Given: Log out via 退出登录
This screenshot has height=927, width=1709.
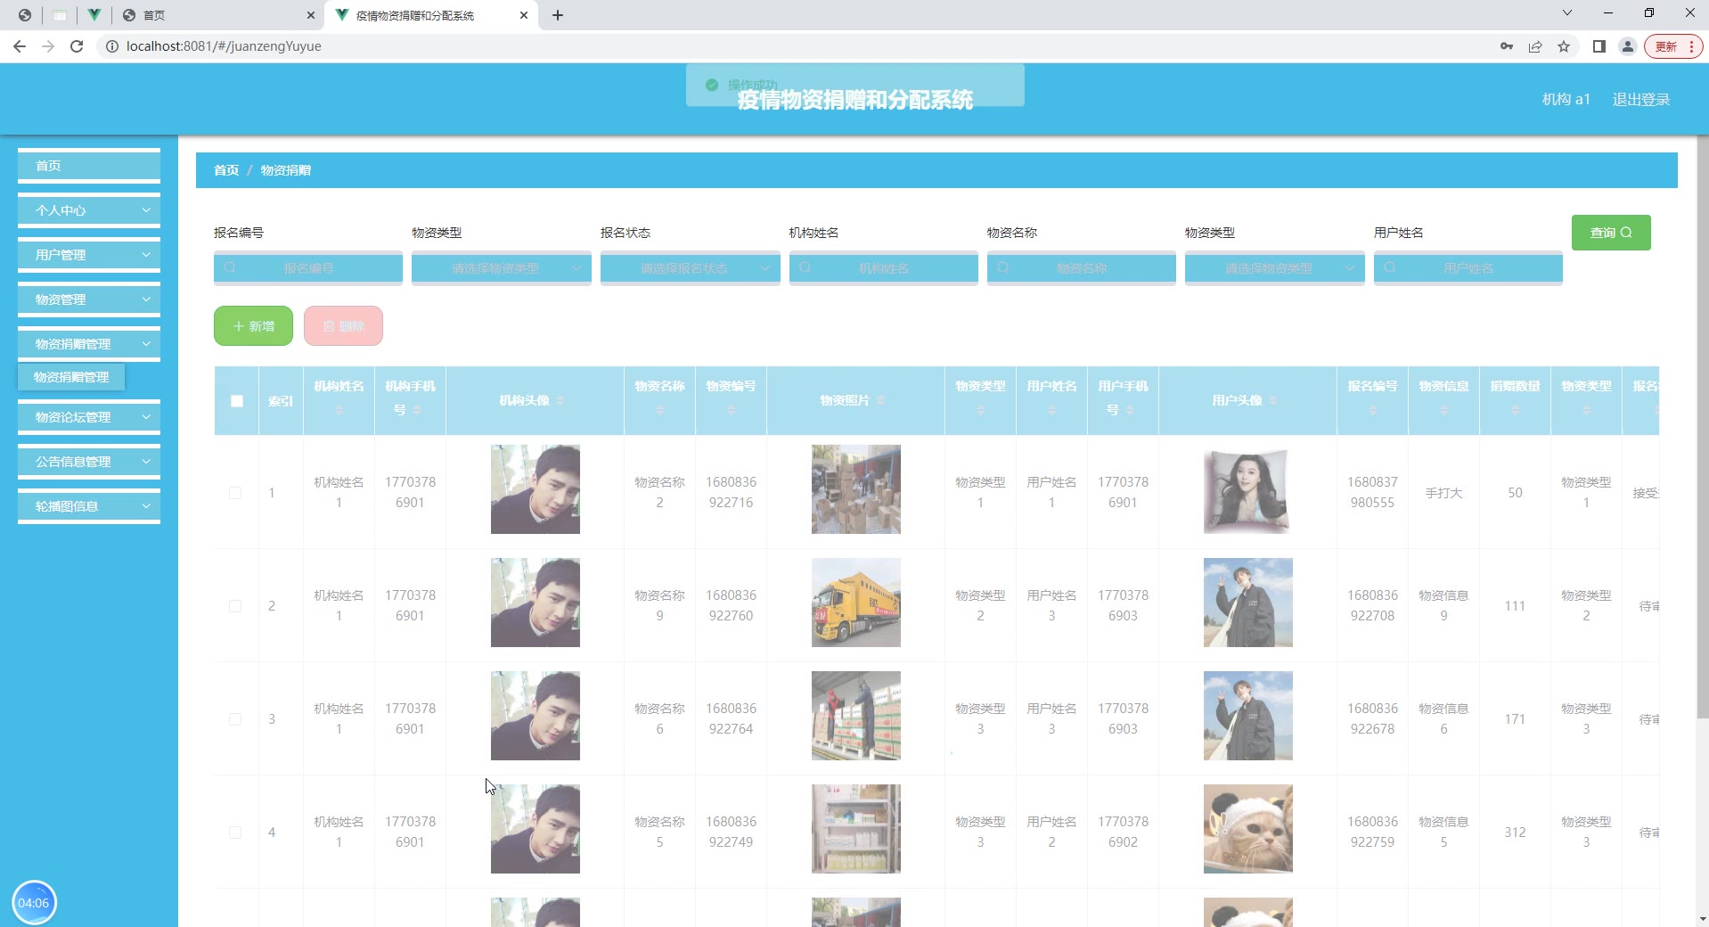Looking at the screenshot, I should 1641,100.
